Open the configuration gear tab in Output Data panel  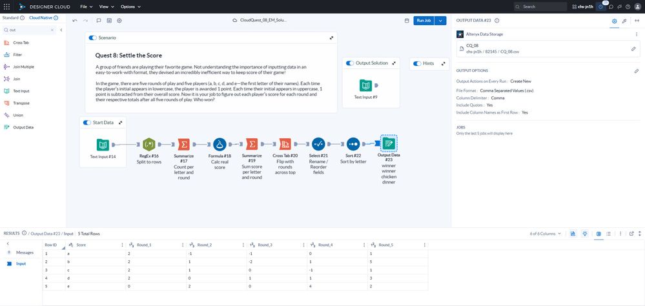pyautogui.click(x=614, y=21)
